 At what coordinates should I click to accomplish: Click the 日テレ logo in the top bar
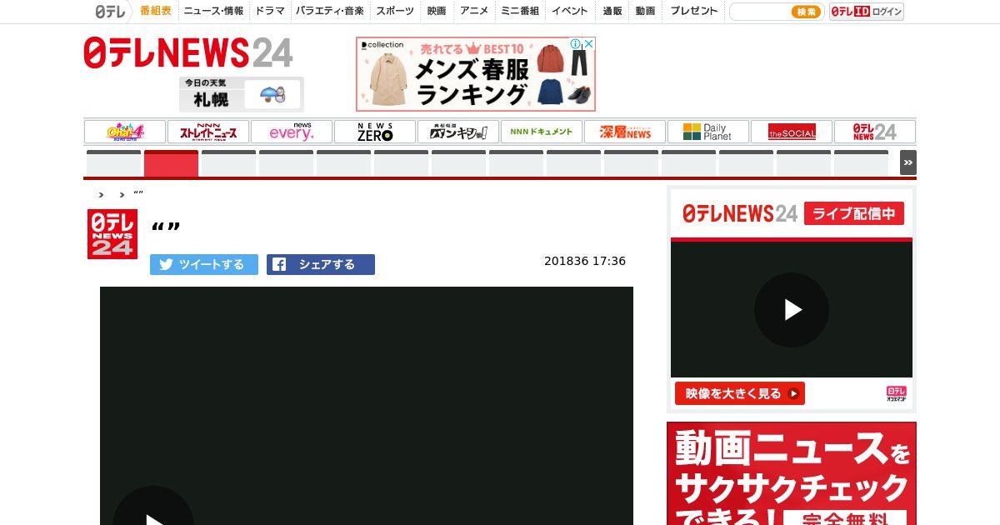(110, 12)
